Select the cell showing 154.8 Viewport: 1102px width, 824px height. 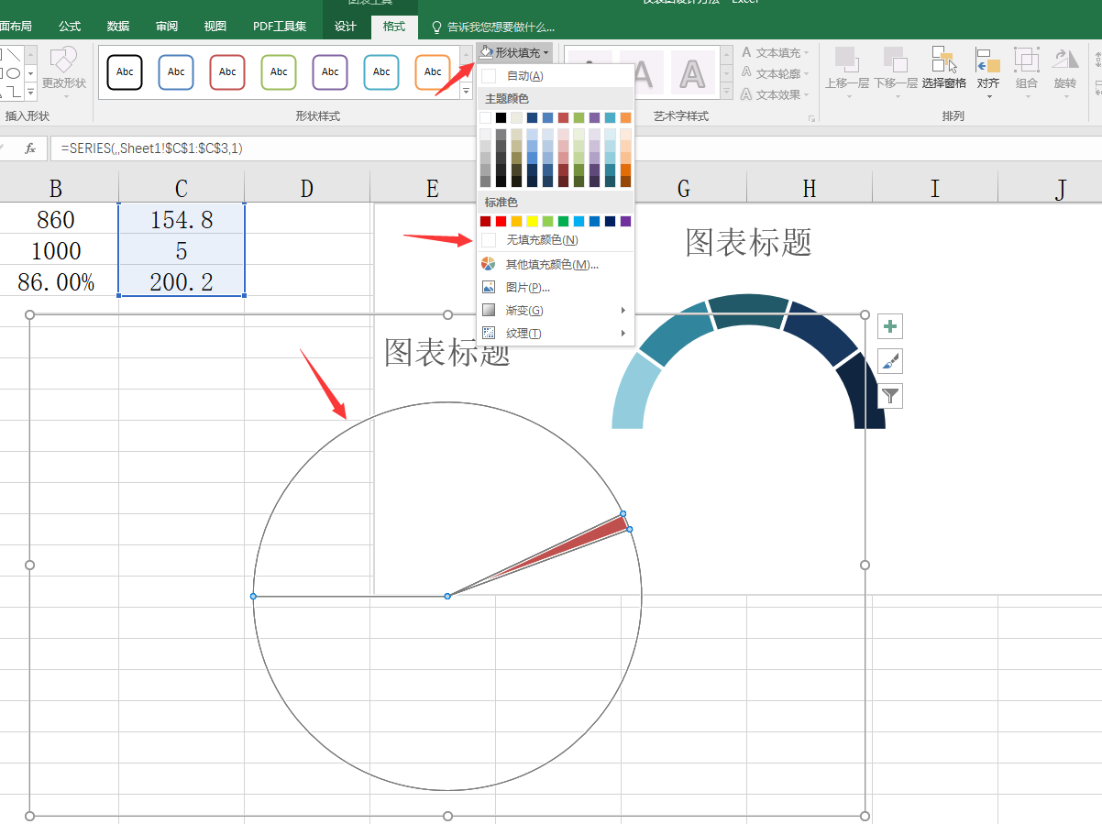[x=182, y=219]
